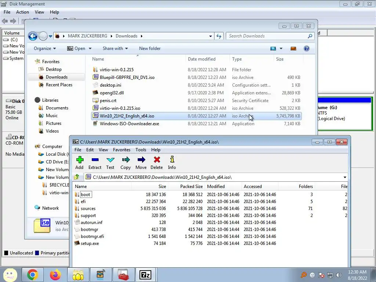Toggle the Explorer preview pane
Screen dimensions: 376x282
[293, 48]
